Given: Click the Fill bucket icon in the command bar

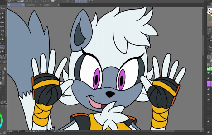Looking at the screenshot, I should [53, 1].
